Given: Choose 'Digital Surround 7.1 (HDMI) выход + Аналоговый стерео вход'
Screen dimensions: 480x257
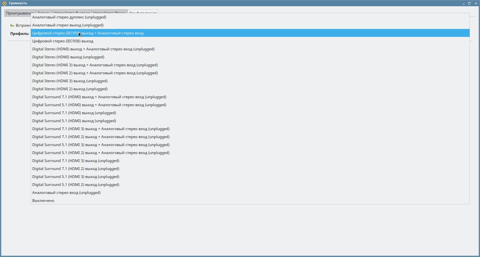Looking at the screenshot, I should [x=250, y=97].
